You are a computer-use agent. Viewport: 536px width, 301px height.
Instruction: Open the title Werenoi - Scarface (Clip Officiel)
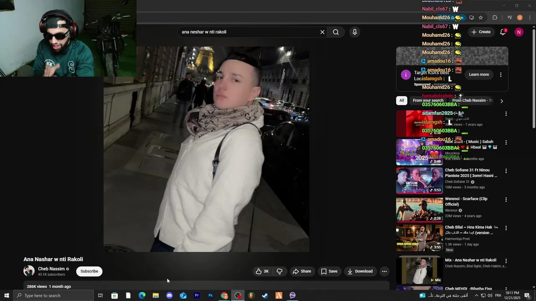(x=466, y=202)
